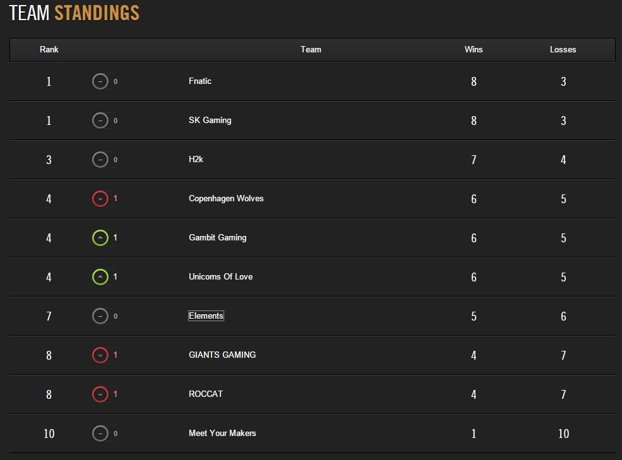Open the Meet Your Makers team entry
The image size is (622, 460).
222,433
